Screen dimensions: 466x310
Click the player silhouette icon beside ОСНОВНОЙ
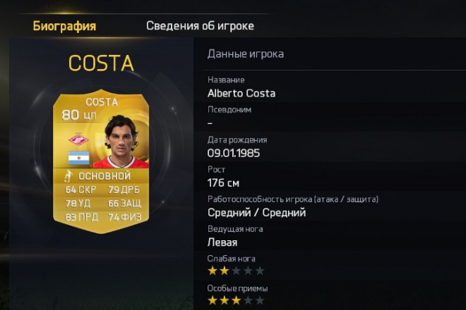68,176
